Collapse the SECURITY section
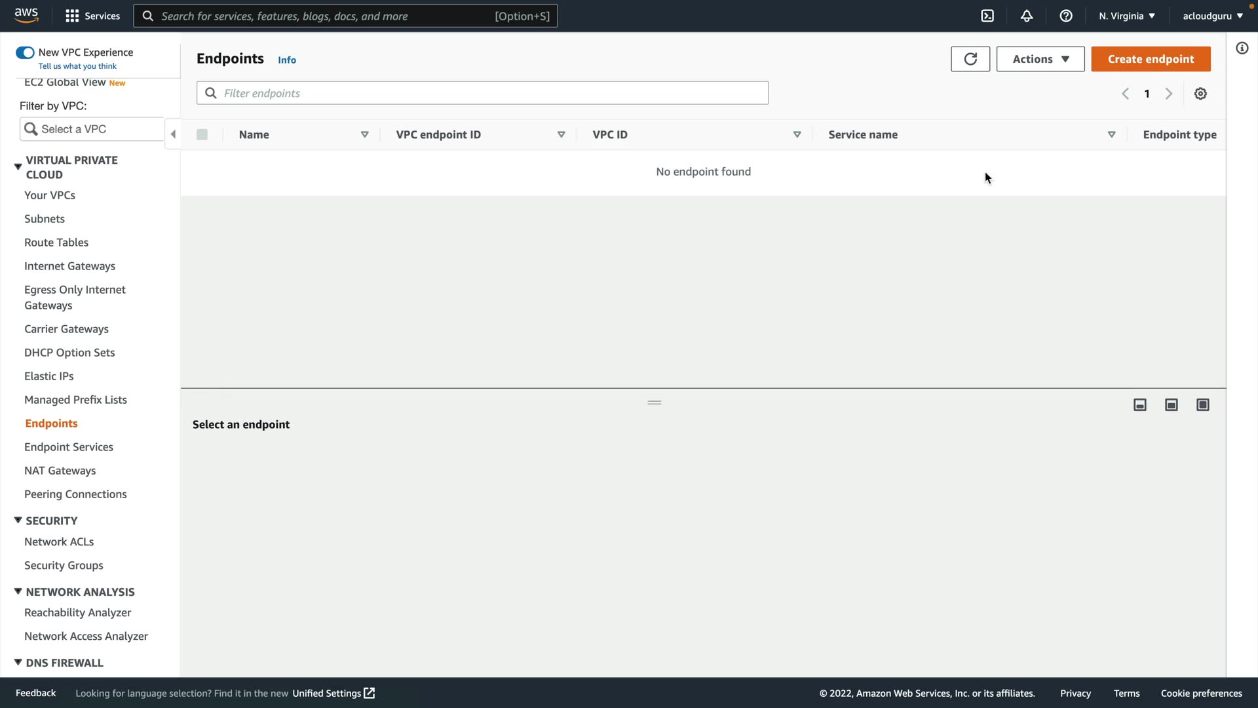1258x708 pixels. click(x=18, y=521)
